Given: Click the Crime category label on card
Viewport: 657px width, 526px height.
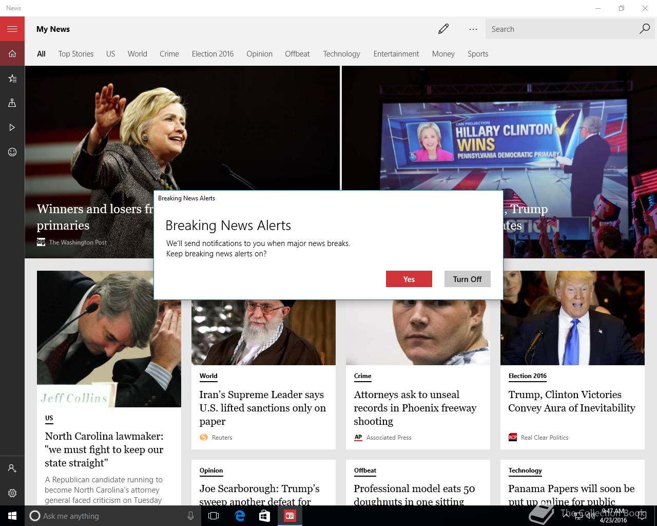Looking at the screenshot, I should (362, 376).
